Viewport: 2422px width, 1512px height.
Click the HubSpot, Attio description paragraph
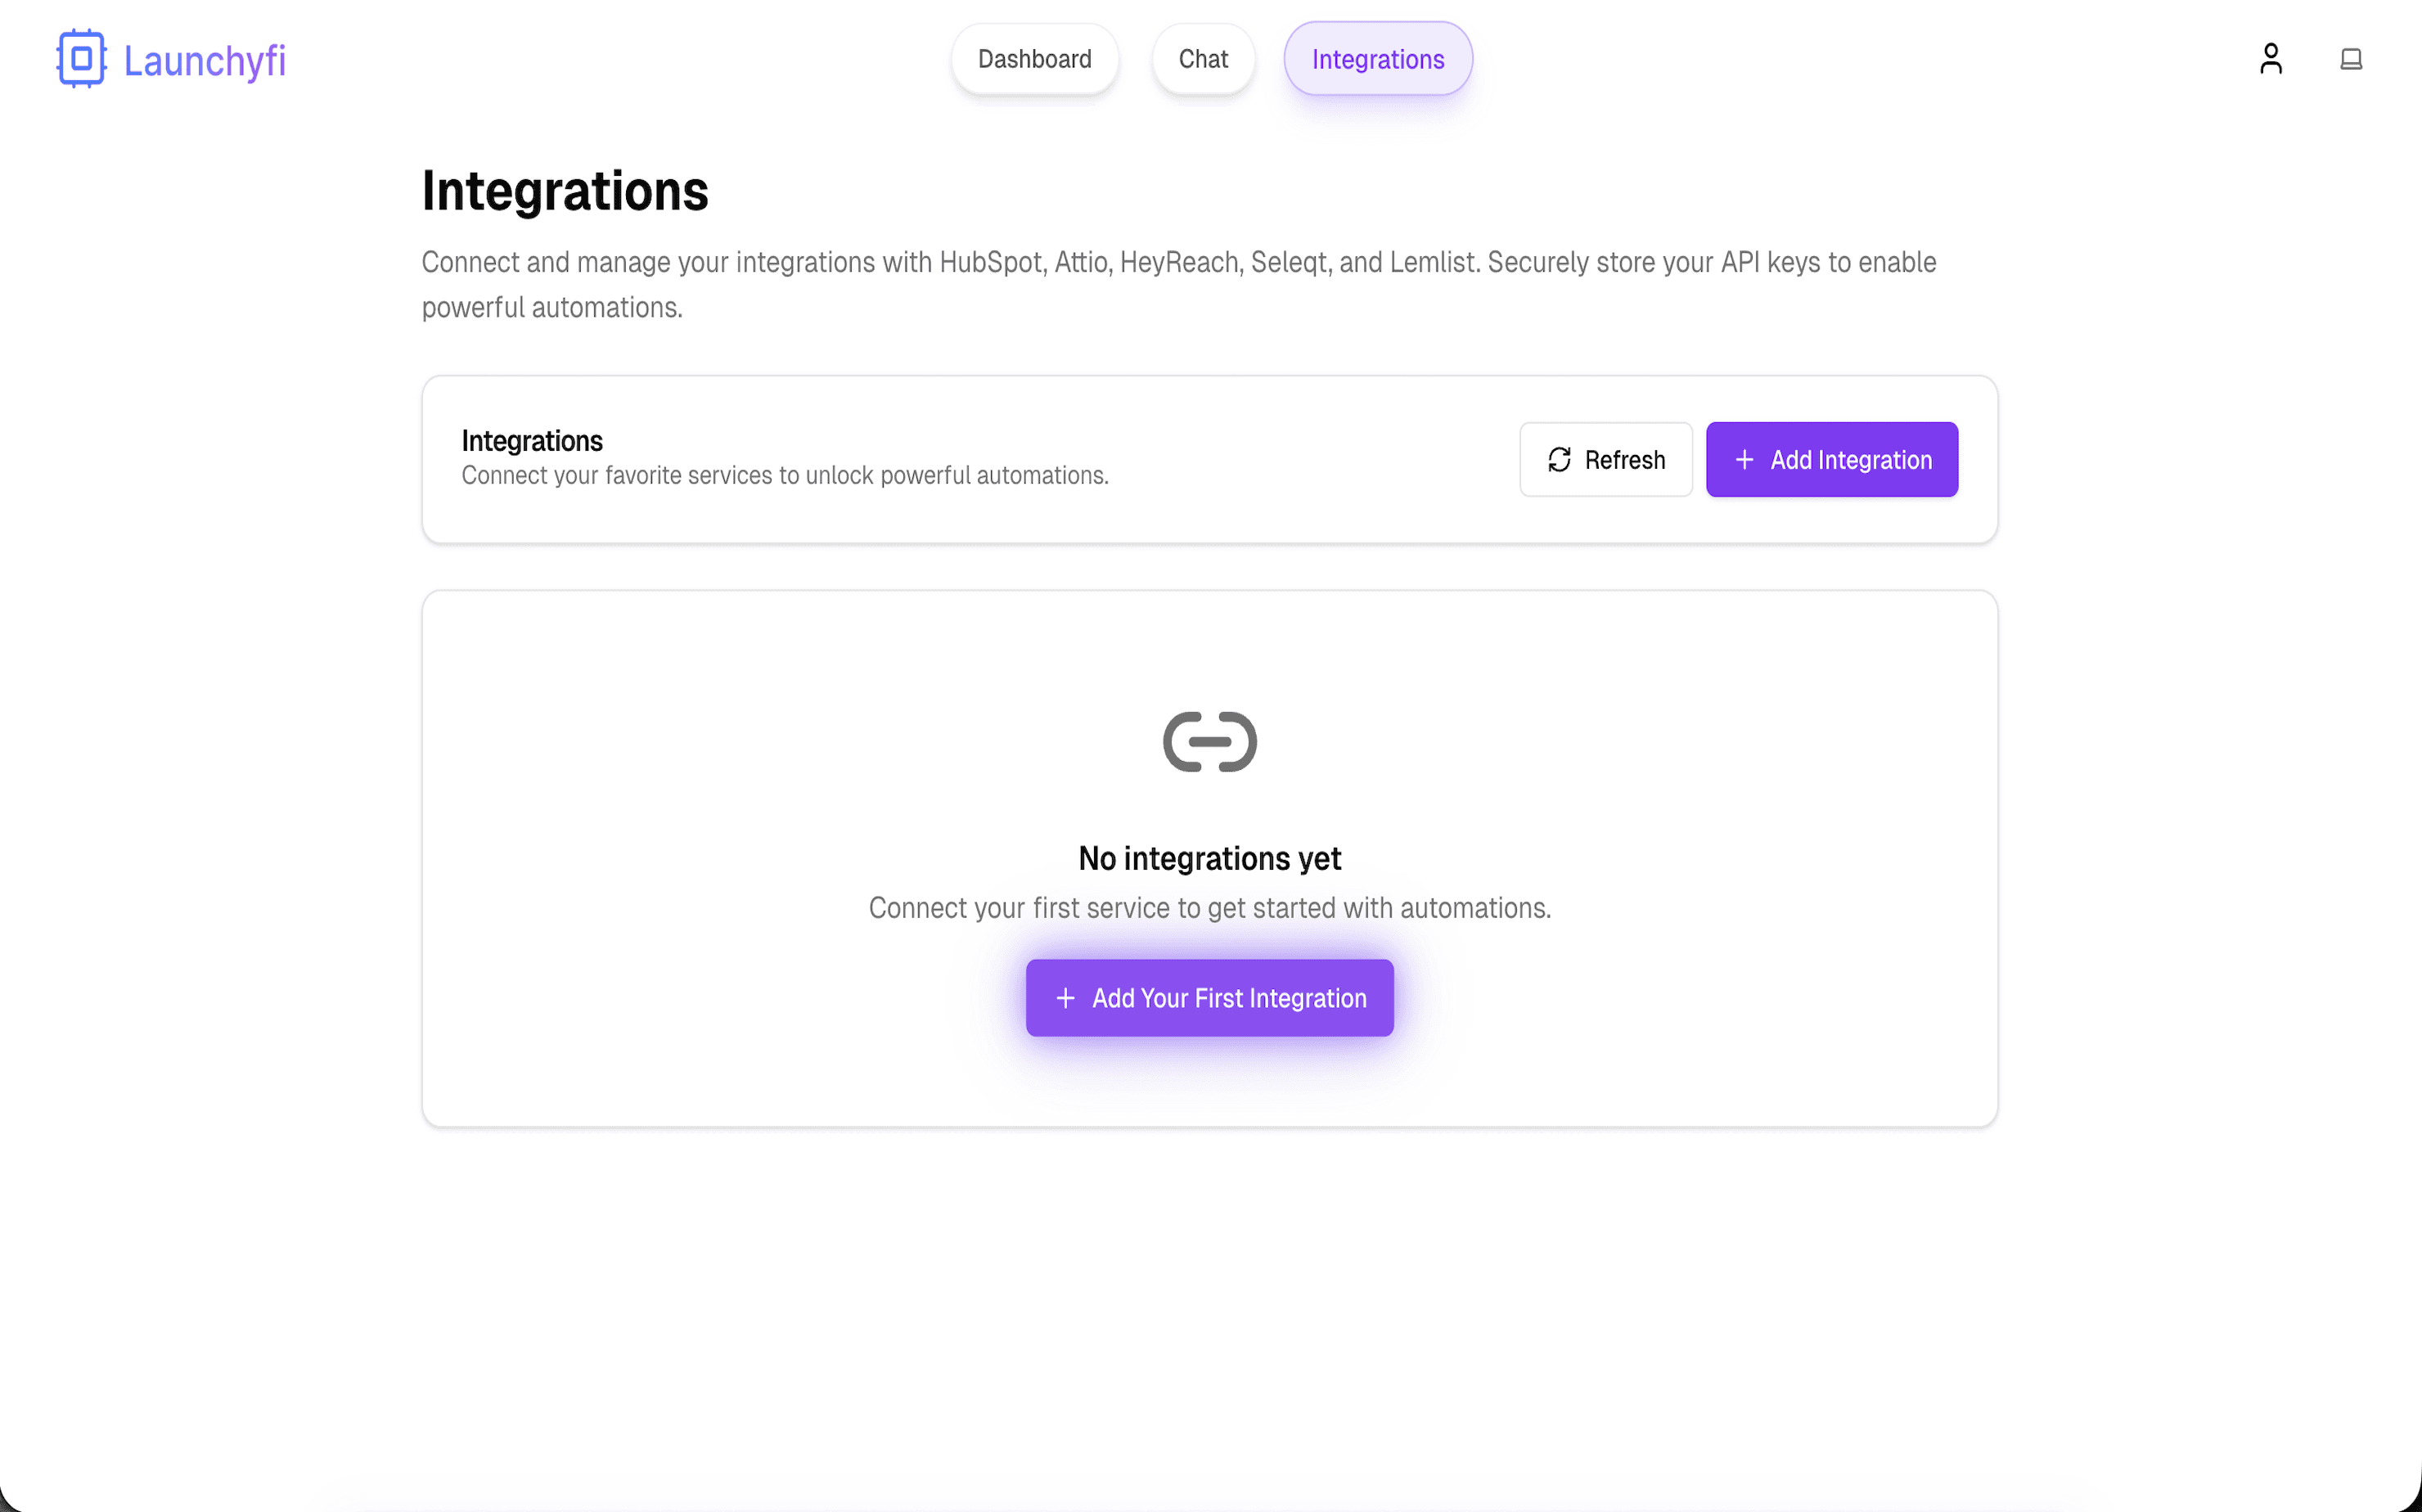[1178, 284]
